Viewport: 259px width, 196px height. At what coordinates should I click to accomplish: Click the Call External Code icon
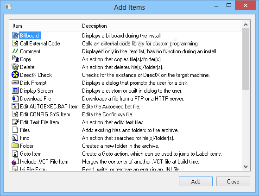[15, 44]
